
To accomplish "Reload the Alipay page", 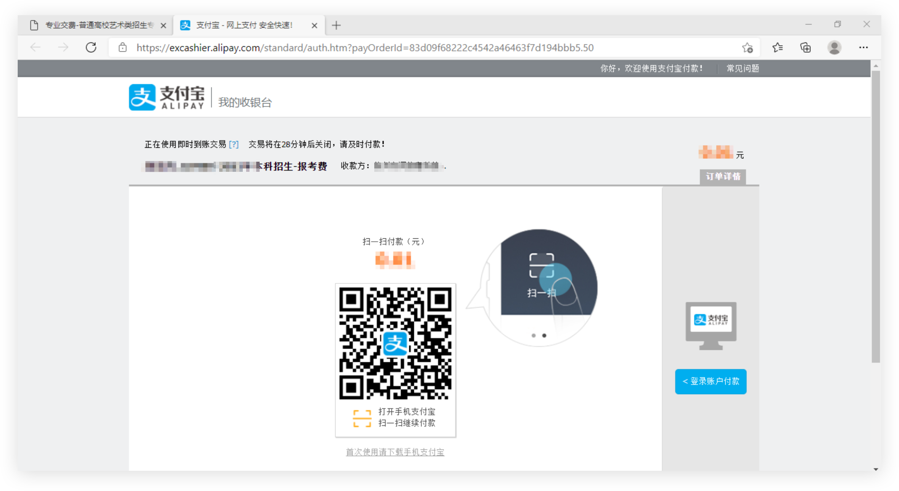I will pyautogui.click(x=91, y=48).
